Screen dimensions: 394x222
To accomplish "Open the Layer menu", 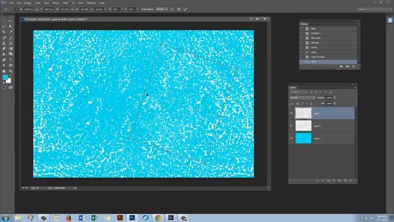I will coord(38,2).
